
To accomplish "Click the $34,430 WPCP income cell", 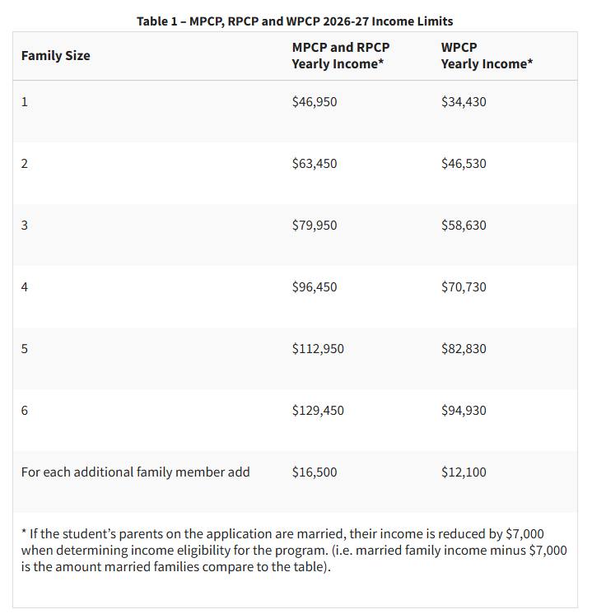I will [x=464, y=102].
